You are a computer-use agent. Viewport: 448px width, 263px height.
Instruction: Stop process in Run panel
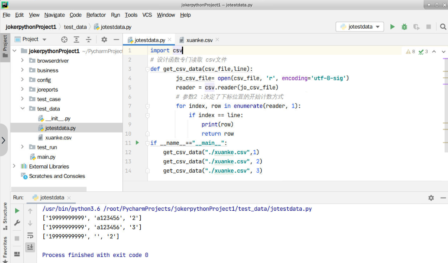pos(17,238)
